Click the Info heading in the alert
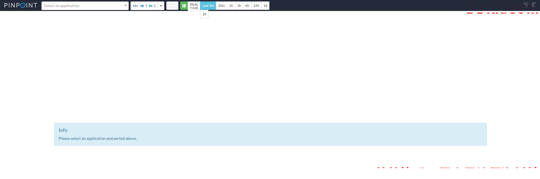 pyautogui.click(x=63, y=130)
